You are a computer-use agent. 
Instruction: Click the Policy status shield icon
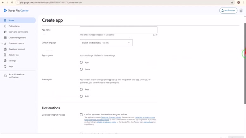5,26
